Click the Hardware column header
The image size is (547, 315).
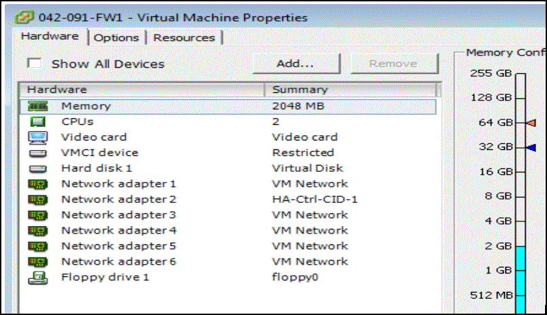[x=143, y=90]
